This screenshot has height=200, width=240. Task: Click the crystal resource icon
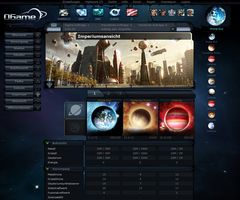tap(81, 13)
